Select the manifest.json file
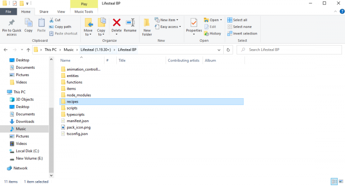The image size is (345, 186). [x=75, y=121]
